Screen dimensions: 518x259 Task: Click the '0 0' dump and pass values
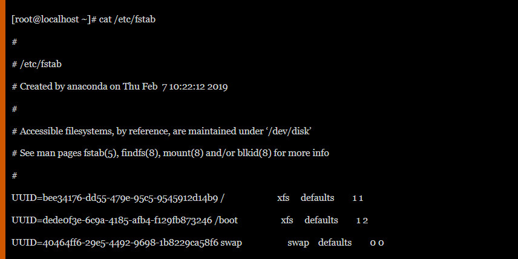coord(377,243)
